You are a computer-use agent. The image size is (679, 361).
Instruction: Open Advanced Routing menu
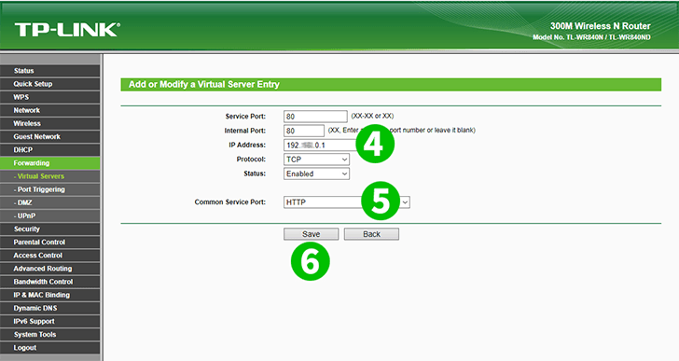pyautogui.click(x=49, y=269)
